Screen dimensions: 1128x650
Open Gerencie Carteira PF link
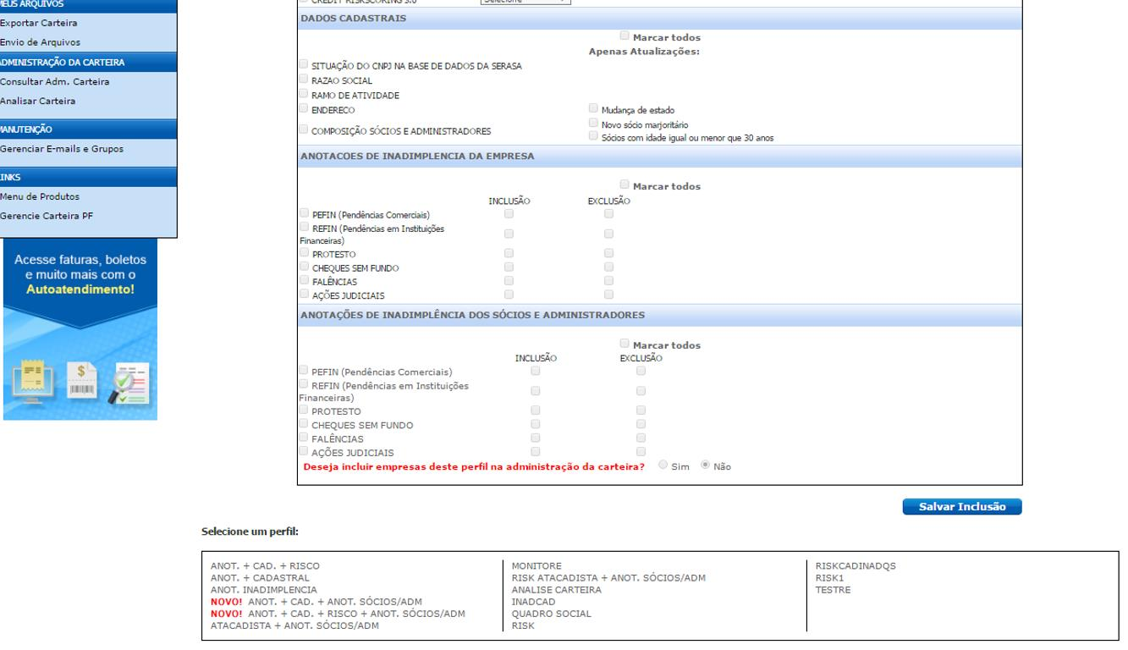coord(47,216)
